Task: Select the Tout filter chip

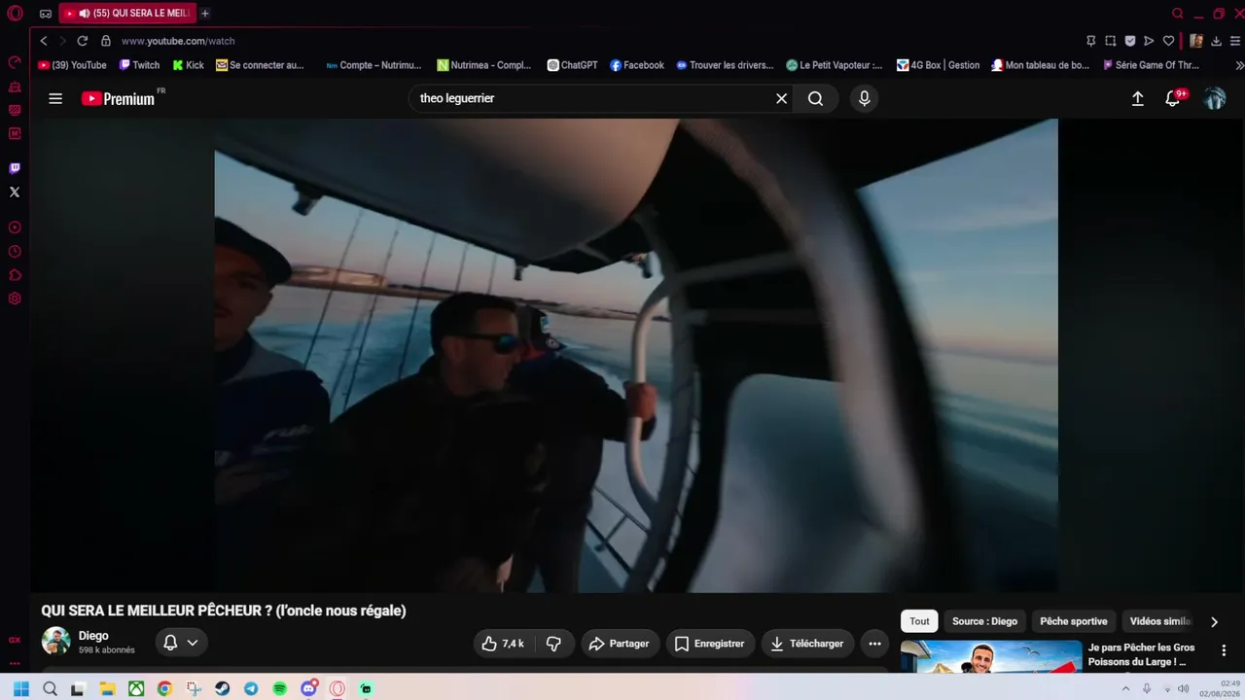Action: [x=919, y=621]
